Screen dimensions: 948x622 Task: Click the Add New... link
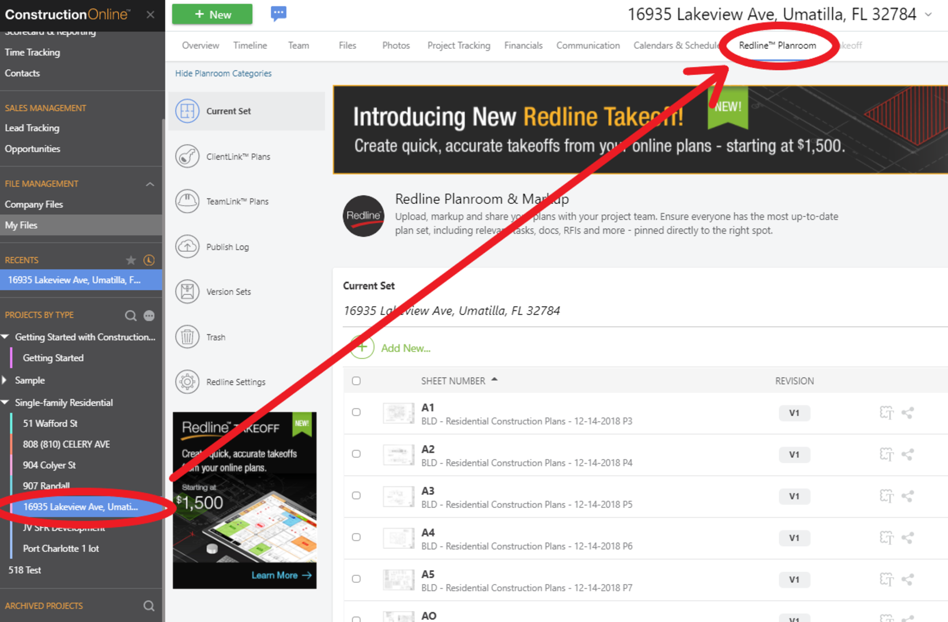pyautogui.click(x=406, y=348)
